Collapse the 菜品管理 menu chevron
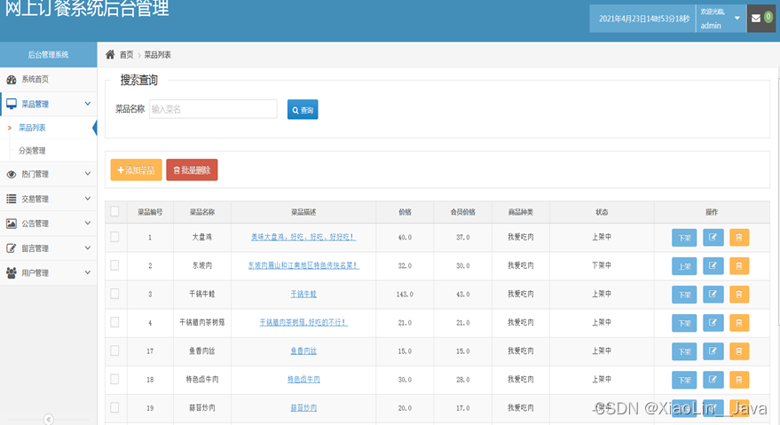 [x=88, y=104]
